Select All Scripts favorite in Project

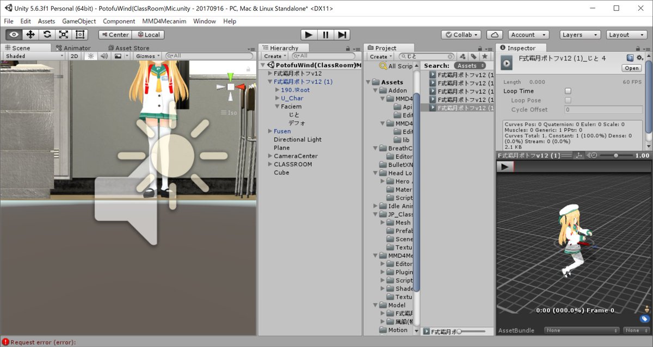396,66
